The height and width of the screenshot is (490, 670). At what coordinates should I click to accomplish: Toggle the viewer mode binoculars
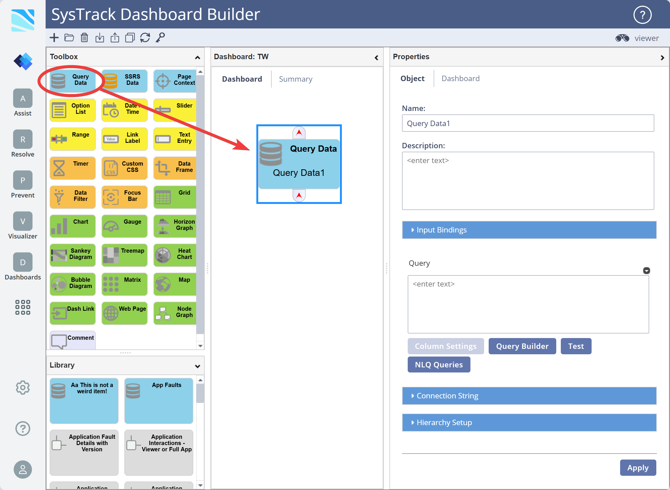pos(622,38)
